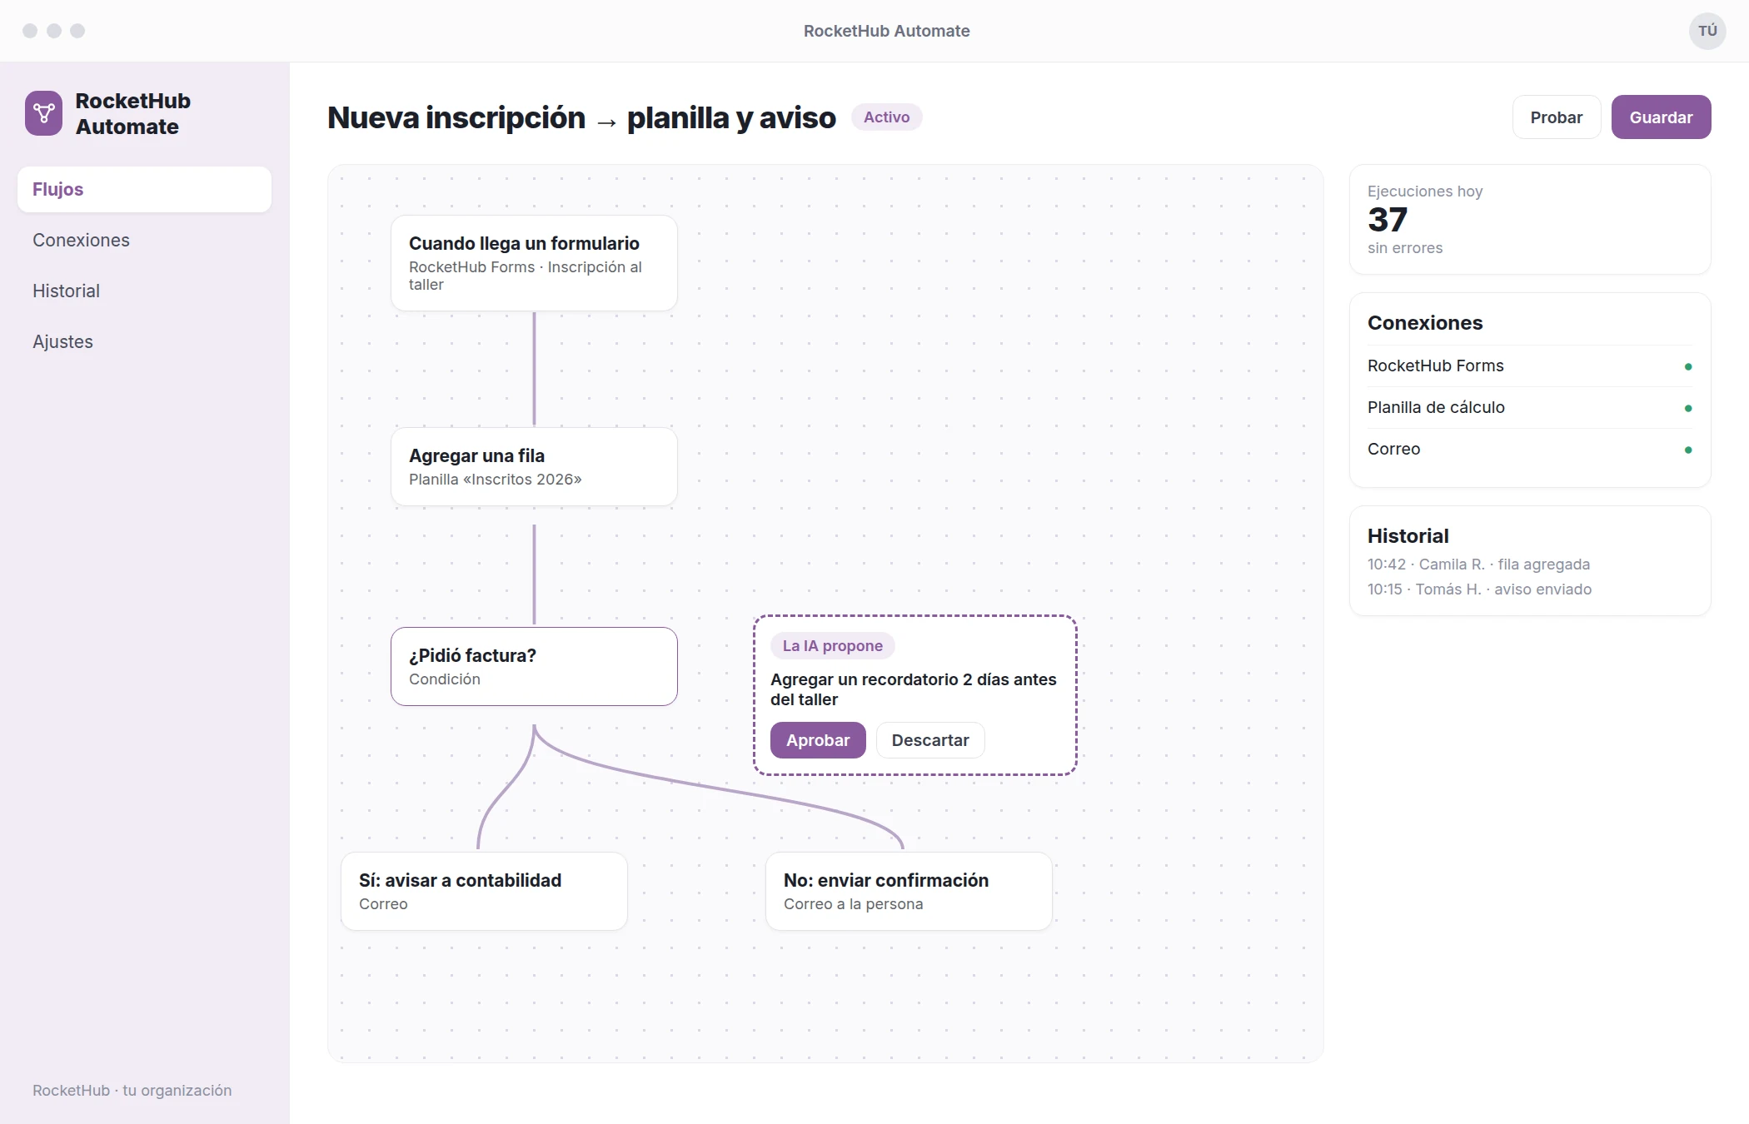This screenshot has width=1749, height=1124.
Task: Click the green status dot beside RocketHub Forms
Action: click(x=1688, y=366)
